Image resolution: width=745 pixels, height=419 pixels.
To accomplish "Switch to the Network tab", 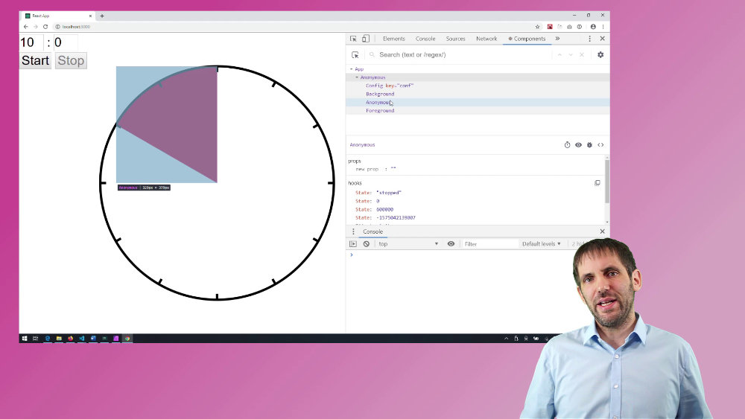I will [x=486, y=39].
